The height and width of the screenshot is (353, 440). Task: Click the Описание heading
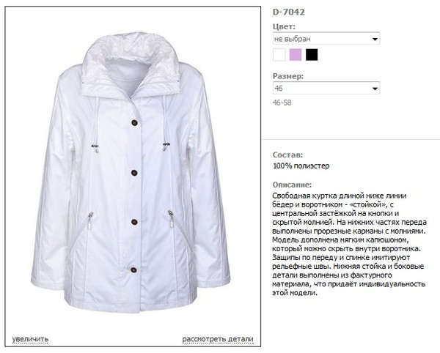coord(292,185)
